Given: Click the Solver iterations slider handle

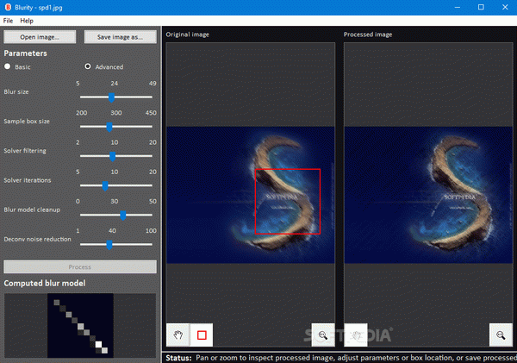Looking at the screenshot, I should 105,185.
